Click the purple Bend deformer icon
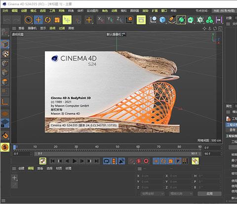The height and width of the screenshot is (204, 237). (x=219, y=20)
